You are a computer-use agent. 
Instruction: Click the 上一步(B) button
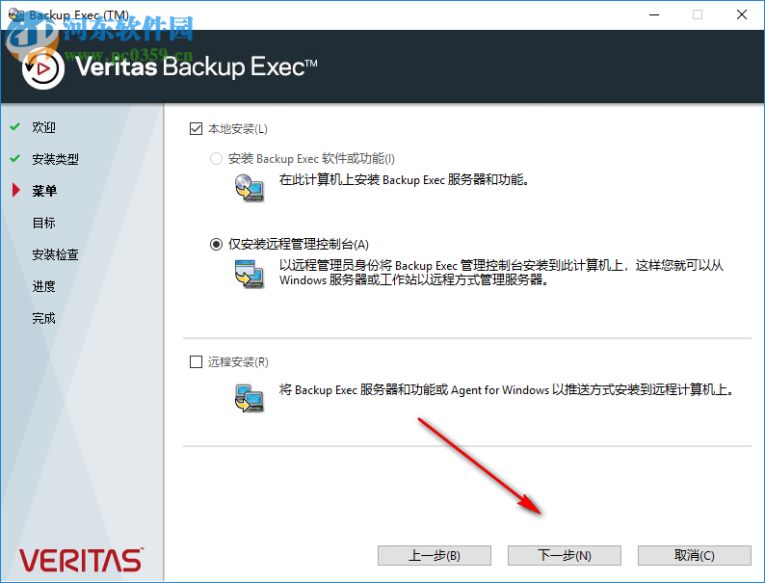pyautogui.click(x=435, y=555)
